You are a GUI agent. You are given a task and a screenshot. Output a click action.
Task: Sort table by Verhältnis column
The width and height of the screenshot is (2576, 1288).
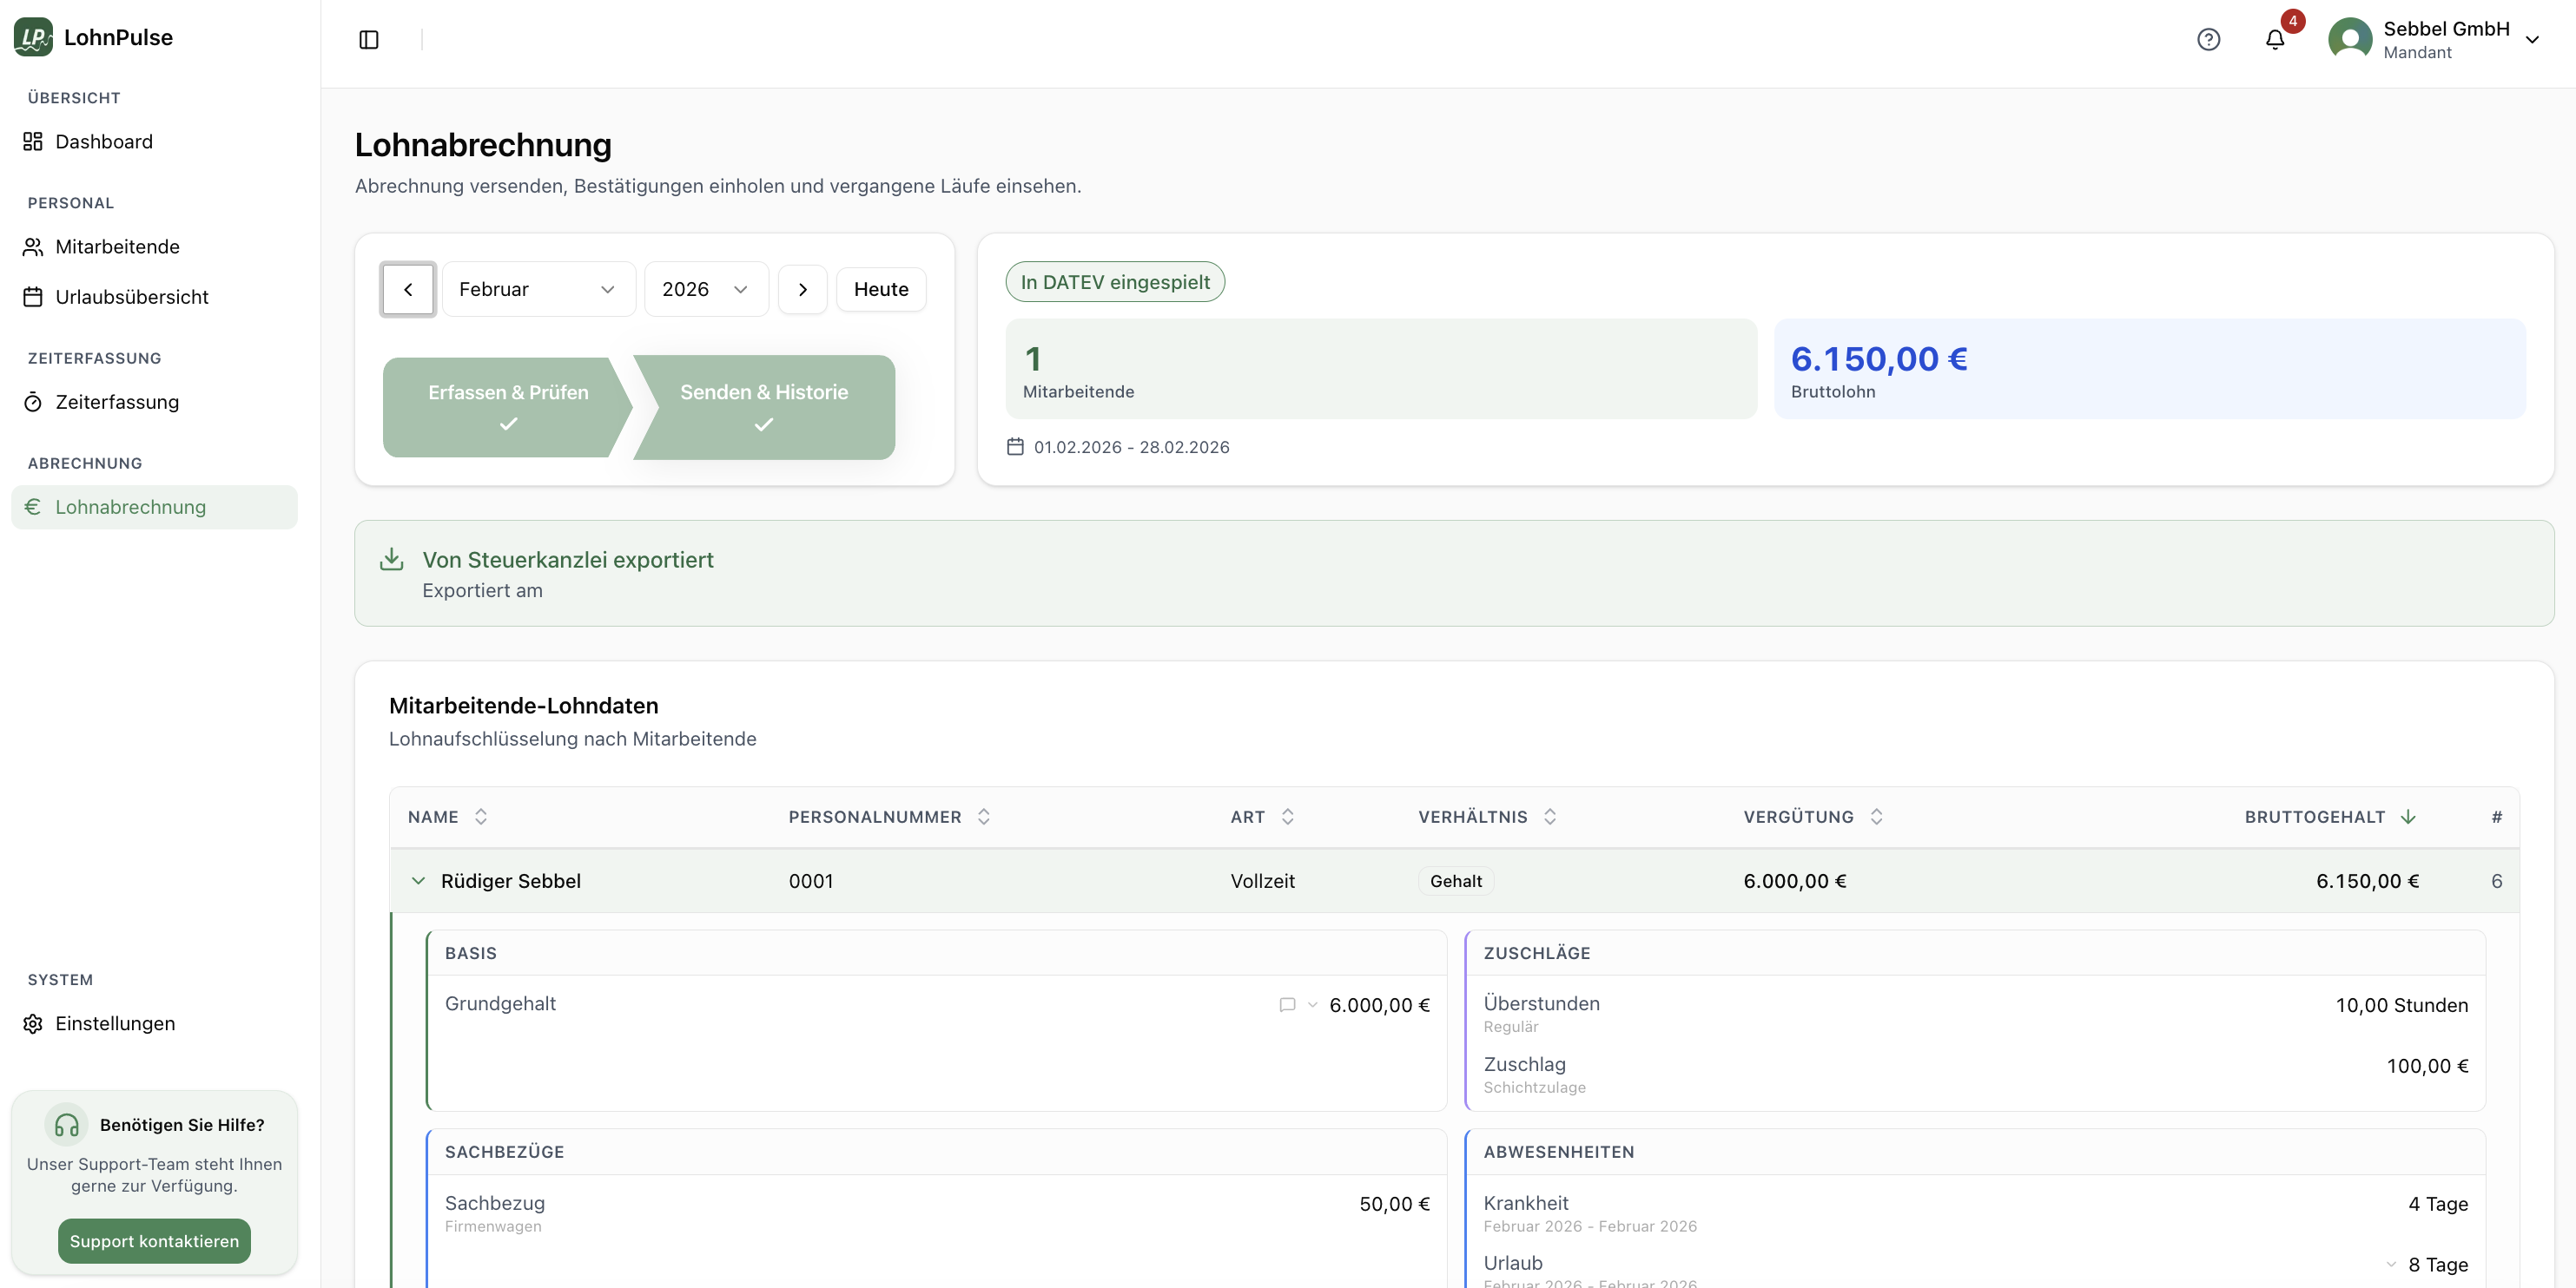[x=1487, y=817]
